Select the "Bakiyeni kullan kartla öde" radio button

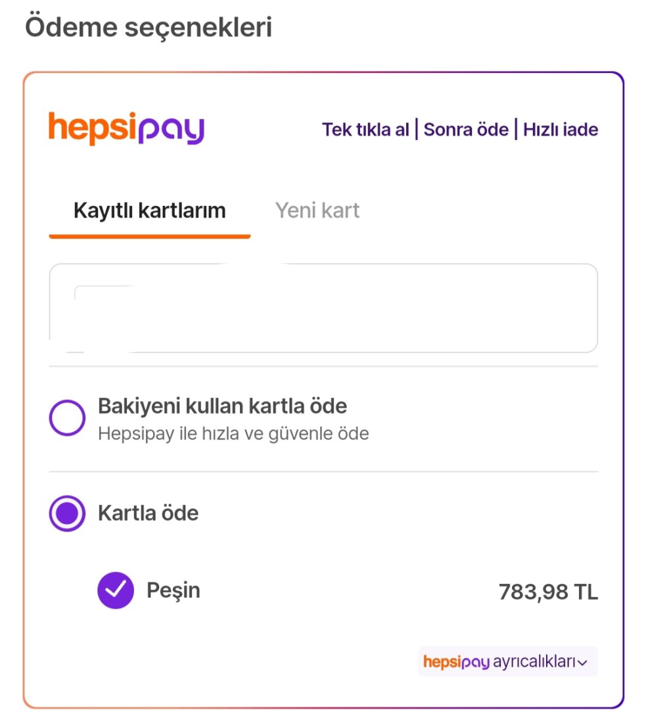point(67,418)
